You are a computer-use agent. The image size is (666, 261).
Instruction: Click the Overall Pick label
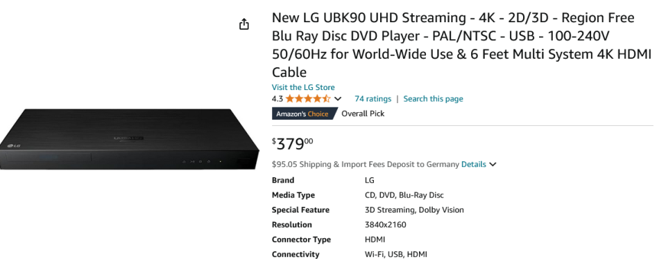pos(363,114)
